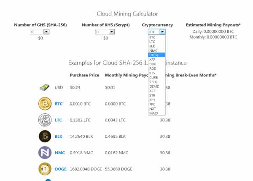Click the 1682.0048 DOGE purchase price

[86, 169]
